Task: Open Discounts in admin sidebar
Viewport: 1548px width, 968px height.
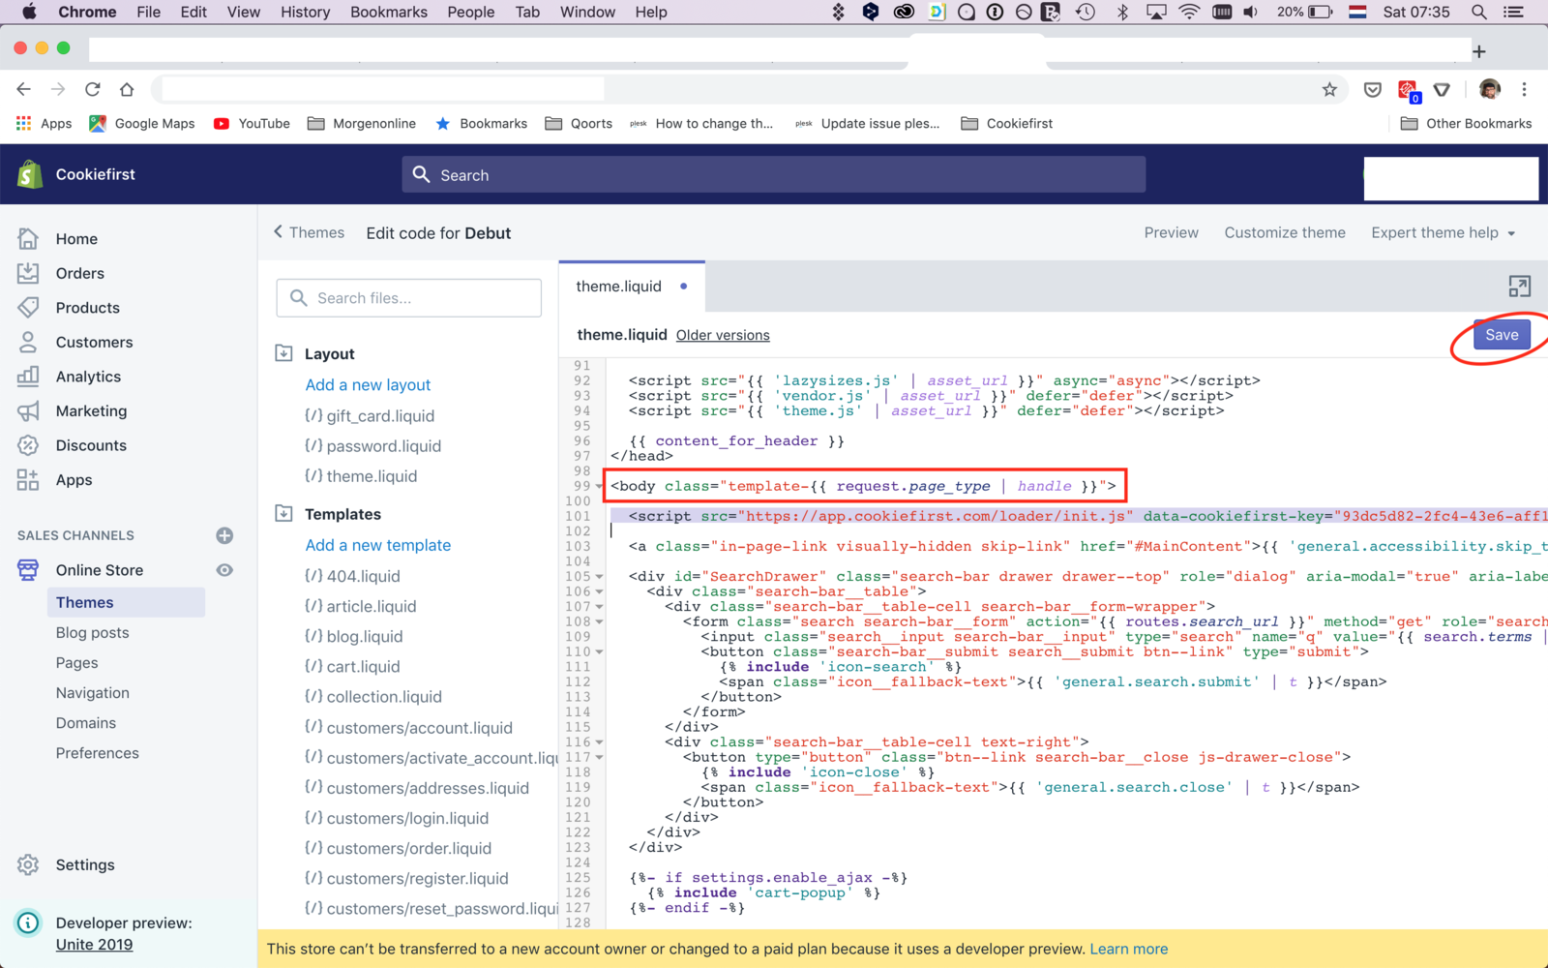Action: (91, 445)
